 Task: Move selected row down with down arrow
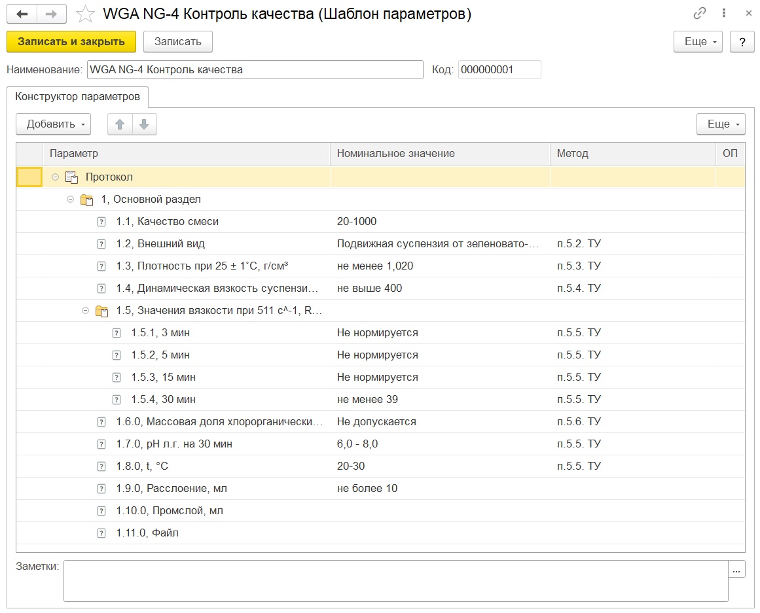144,124
